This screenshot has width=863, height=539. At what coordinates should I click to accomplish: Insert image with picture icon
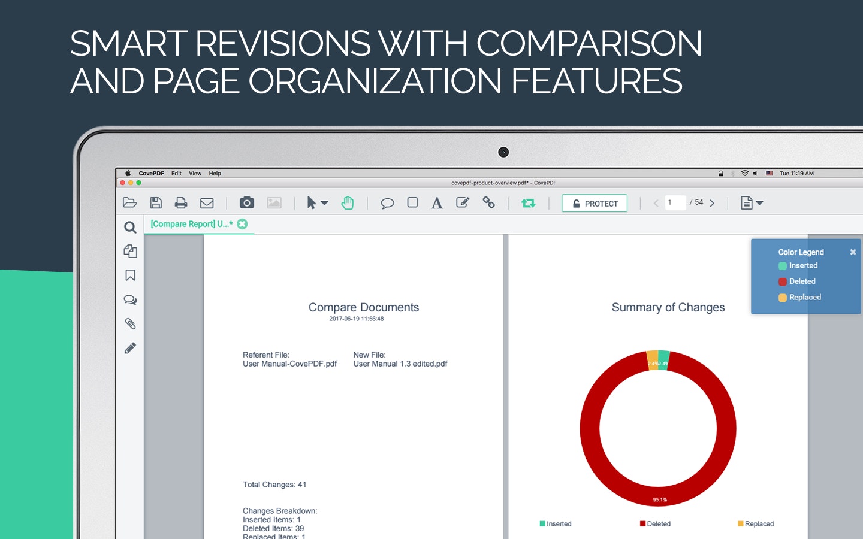click(x=274, y=203)
